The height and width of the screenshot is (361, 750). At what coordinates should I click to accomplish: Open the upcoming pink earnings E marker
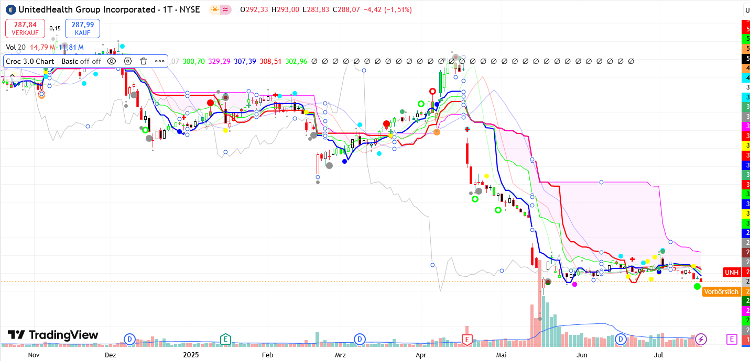click(x=732, y=340)
